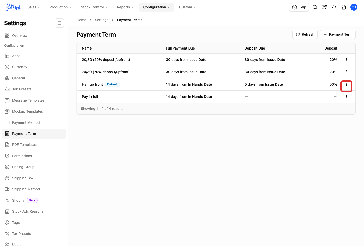This screenshot has height=246, width=364.
Task: Add a new Payment Term
Action: (338, 34)
